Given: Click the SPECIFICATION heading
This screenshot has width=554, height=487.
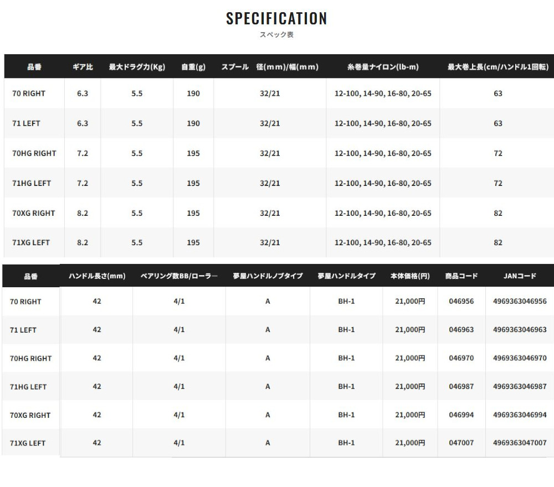Looking at the screenshot, I should (276, 18).
